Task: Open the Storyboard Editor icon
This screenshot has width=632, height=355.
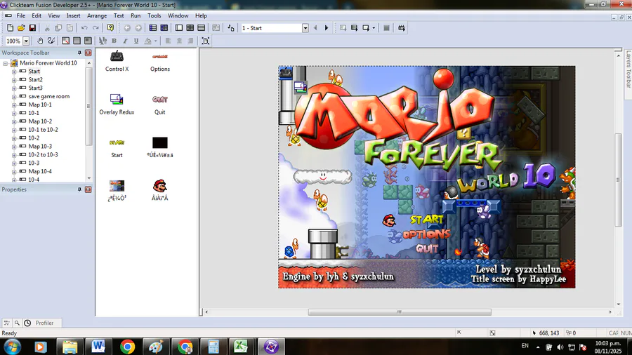Action: 153,28
